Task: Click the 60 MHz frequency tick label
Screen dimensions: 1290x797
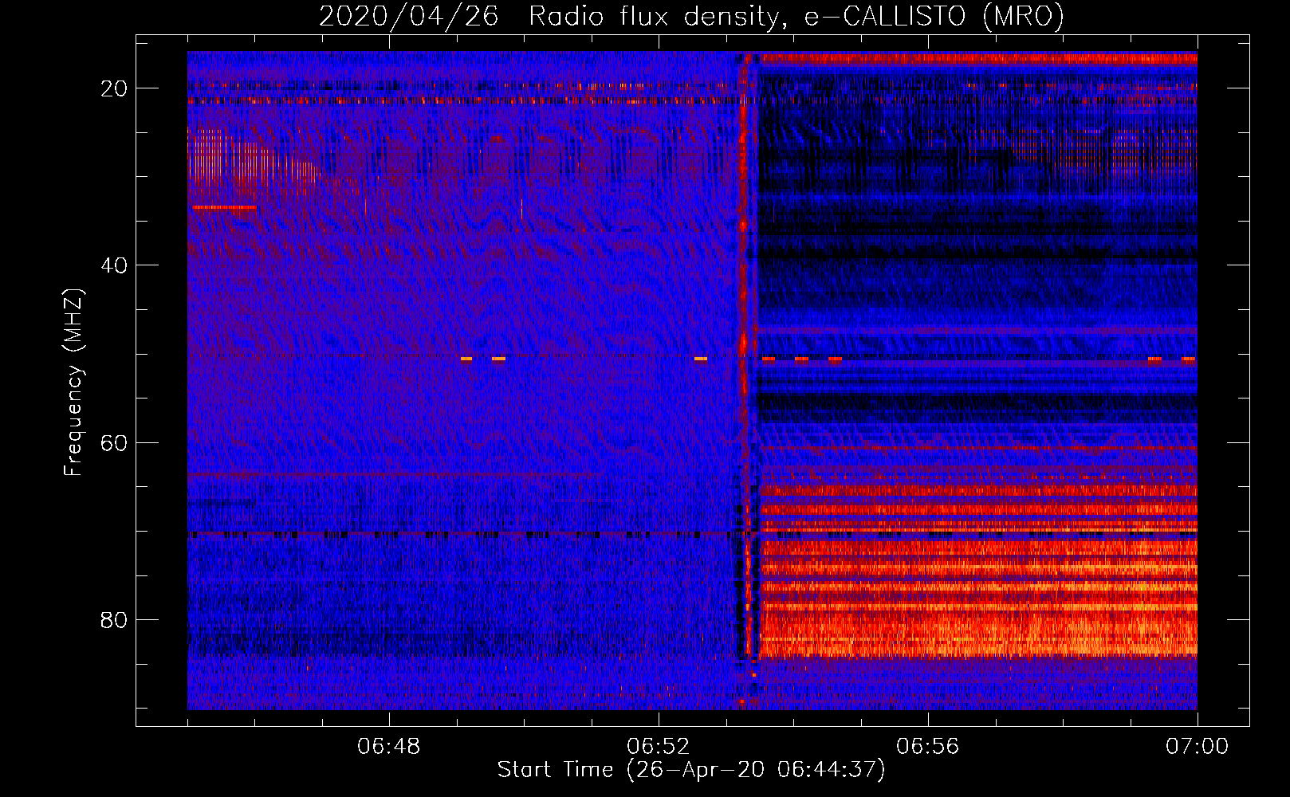Action: tap(115, 442)
